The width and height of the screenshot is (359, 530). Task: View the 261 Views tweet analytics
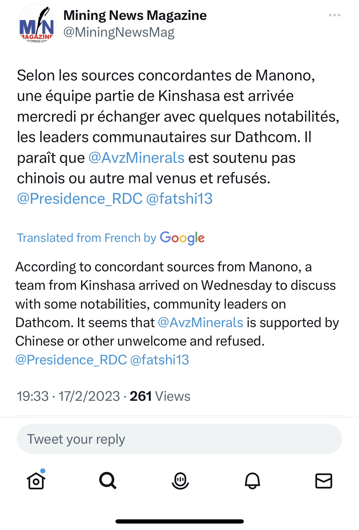pos(160,396)
